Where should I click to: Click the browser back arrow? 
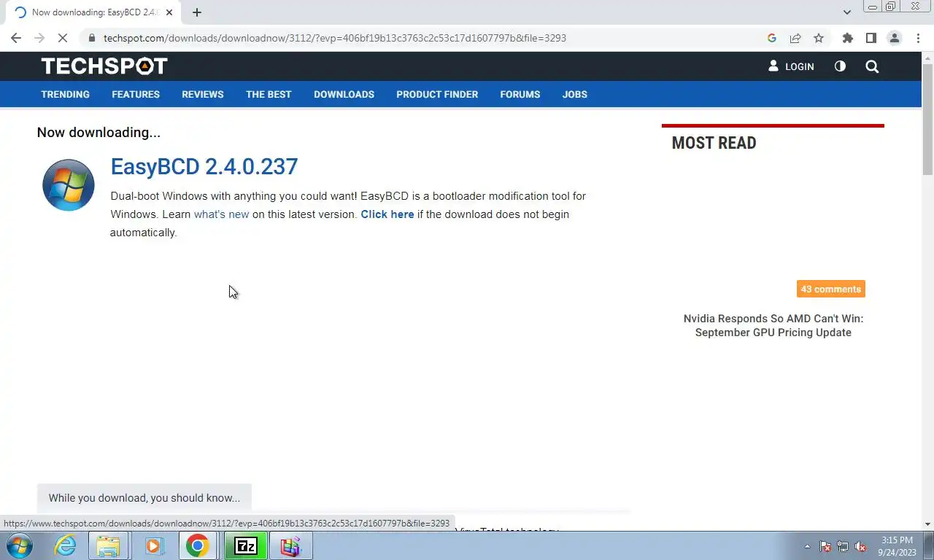tap(16, 38)
